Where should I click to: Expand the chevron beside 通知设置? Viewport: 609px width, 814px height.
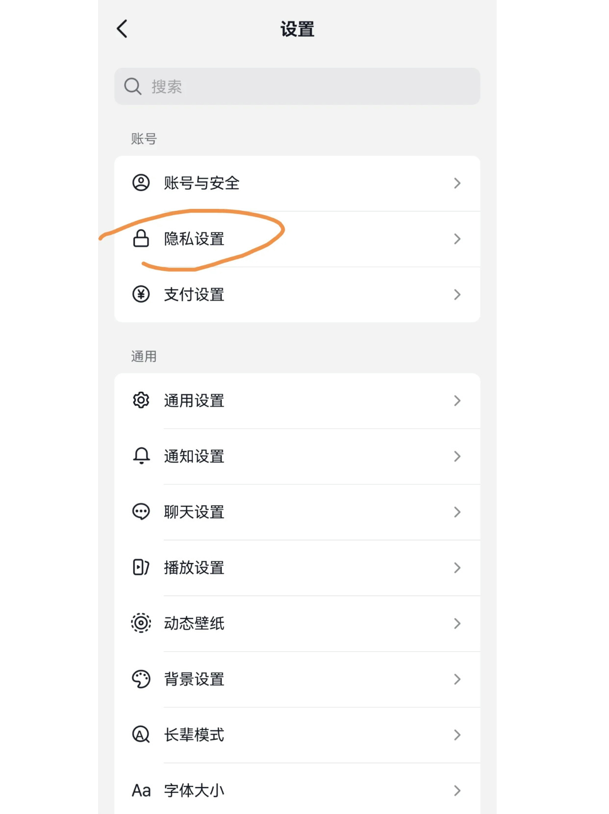(457, 456)
